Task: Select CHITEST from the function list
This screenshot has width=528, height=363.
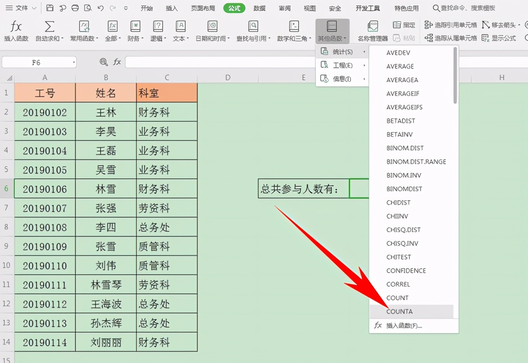Action: (x=399, y=257)
